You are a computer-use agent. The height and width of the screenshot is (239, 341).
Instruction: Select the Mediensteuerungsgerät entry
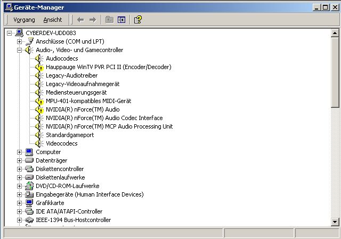(76, 92)
